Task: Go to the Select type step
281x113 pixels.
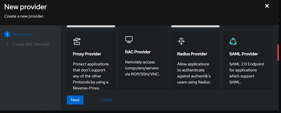Action: 23,34
